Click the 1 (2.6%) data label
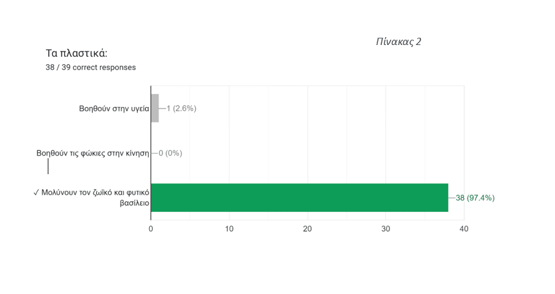Image resolution: width=555 pixels, height=294 pixels. 182,108
